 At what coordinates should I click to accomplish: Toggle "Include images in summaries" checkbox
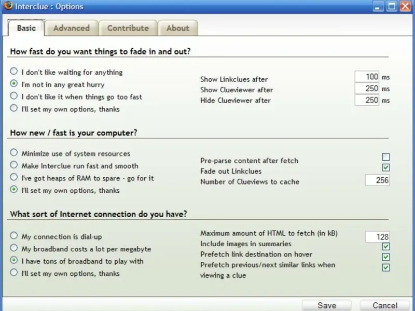(386, 247)
